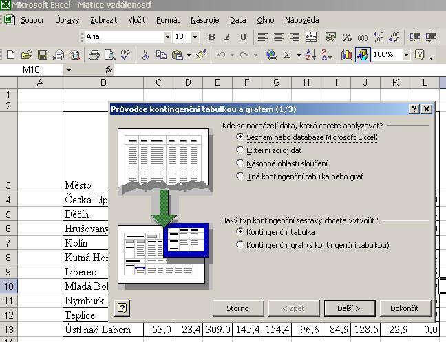This screenshot has height=342, width=446.
Task: Open redo history dropdown arrow
Action: [255, 55]
